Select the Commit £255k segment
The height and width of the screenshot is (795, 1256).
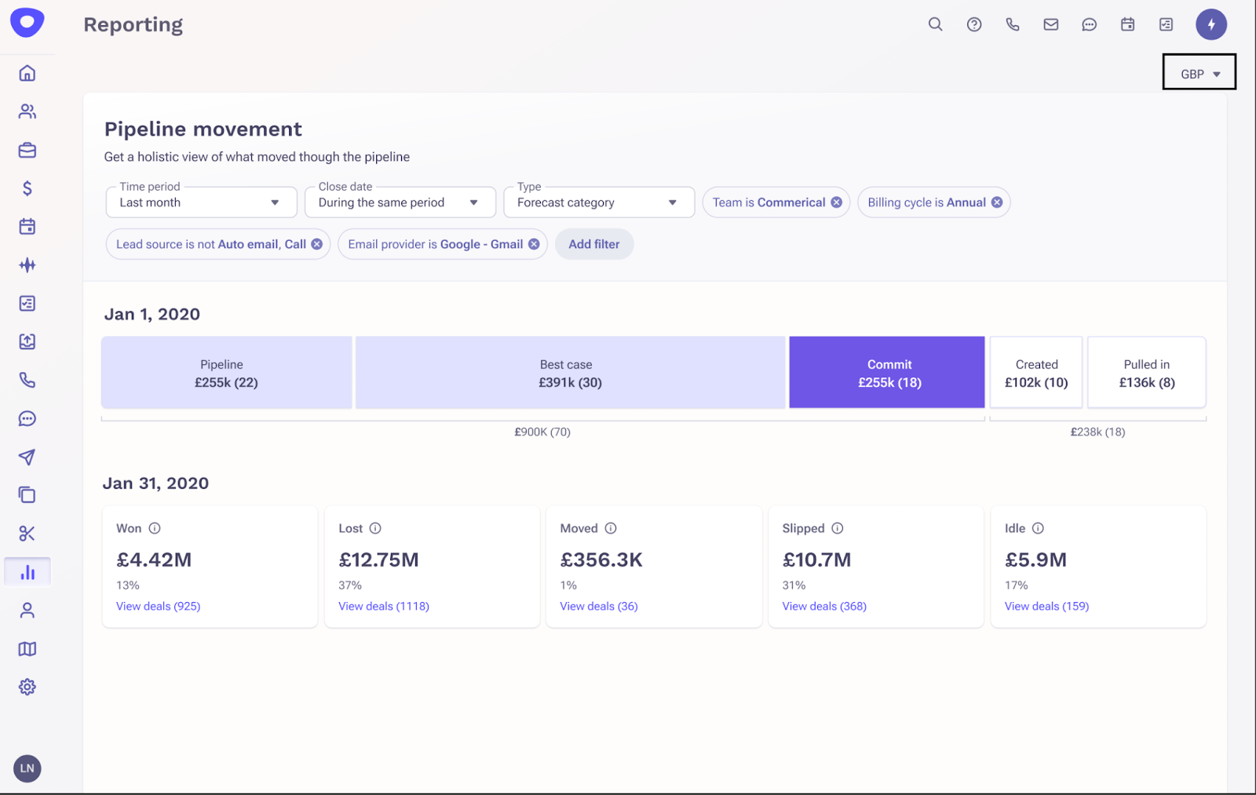[x=887, y=373]
